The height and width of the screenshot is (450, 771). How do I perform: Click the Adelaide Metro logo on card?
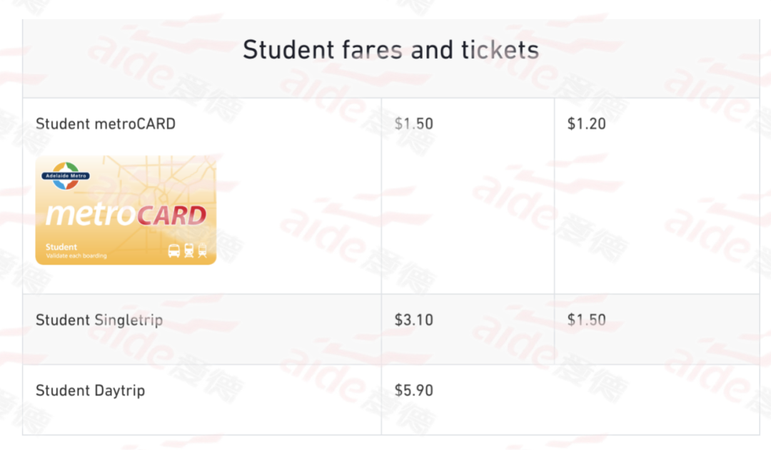pyautogui.click(x=66, y=176)
